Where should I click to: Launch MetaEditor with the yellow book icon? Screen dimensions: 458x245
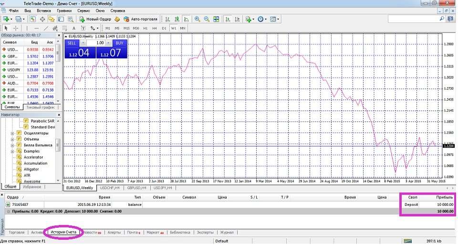117,19
